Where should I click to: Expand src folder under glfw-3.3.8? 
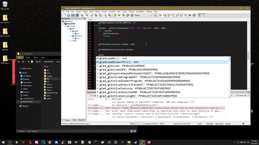pyautogui.click(x=73, y=38)
